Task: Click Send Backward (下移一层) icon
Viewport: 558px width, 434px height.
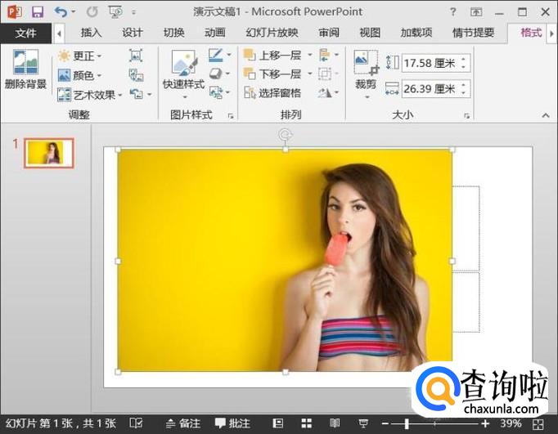Action: pyautogui.click(x=250, y=74)
